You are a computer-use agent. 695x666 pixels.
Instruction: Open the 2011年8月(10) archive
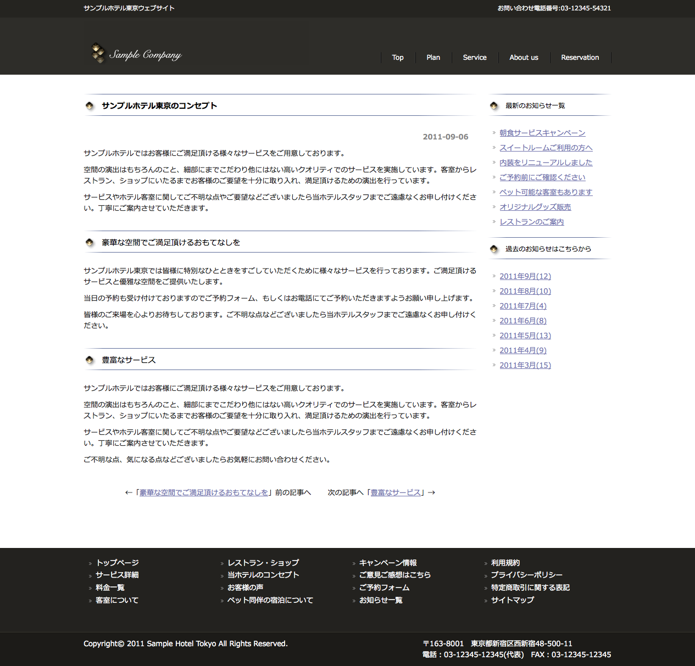pos(525,291)
